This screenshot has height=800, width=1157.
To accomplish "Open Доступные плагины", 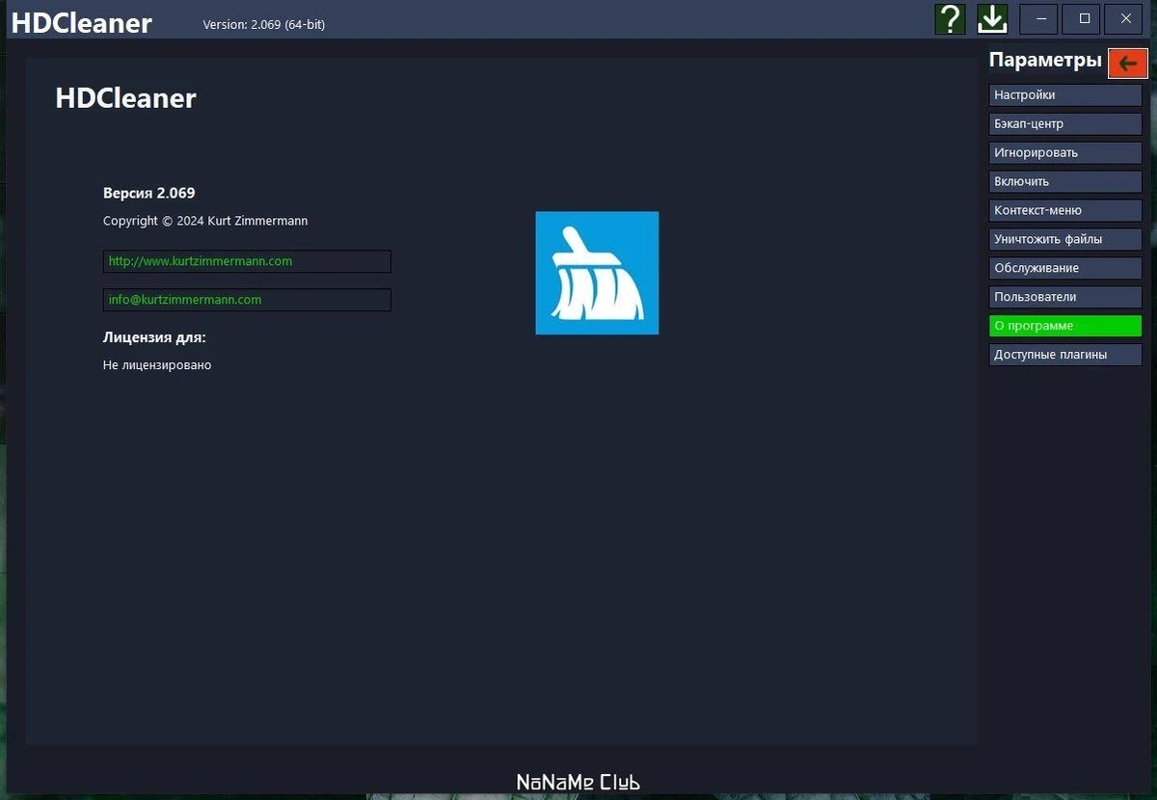I will pyautogui.click(x=1065, y=355).
